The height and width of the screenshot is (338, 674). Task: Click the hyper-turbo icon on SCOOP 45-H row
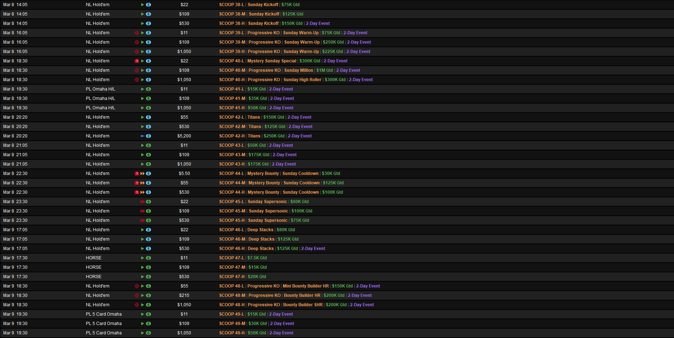coord(143,220)
